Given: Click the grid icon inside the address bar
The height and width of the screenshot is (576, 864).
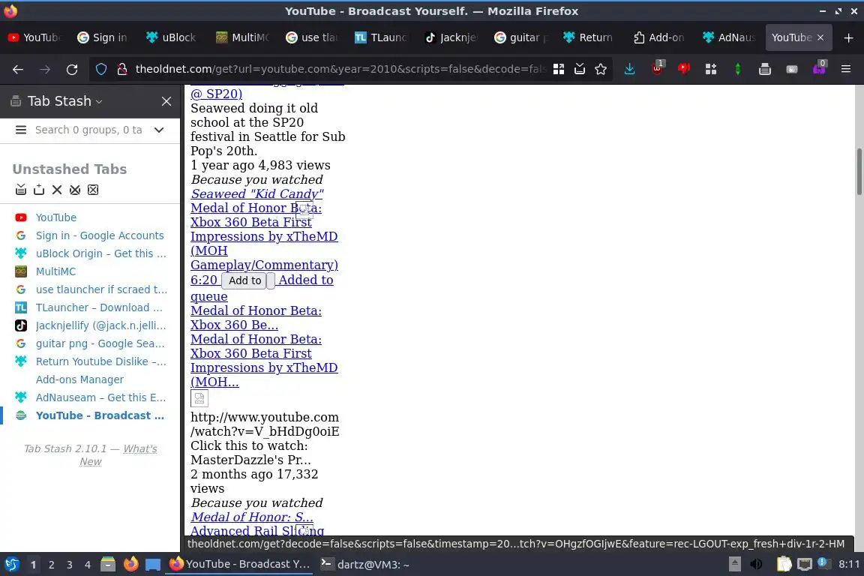Looking at the screenshot, I should coord(559,69).
